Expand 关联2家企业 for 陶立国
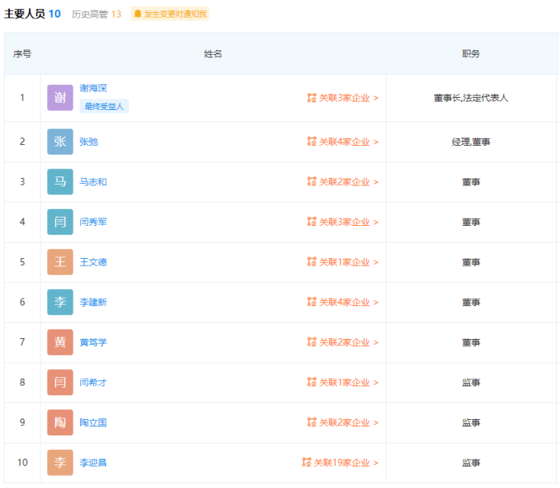Screen dimensions: 560x488 (342, 422)
